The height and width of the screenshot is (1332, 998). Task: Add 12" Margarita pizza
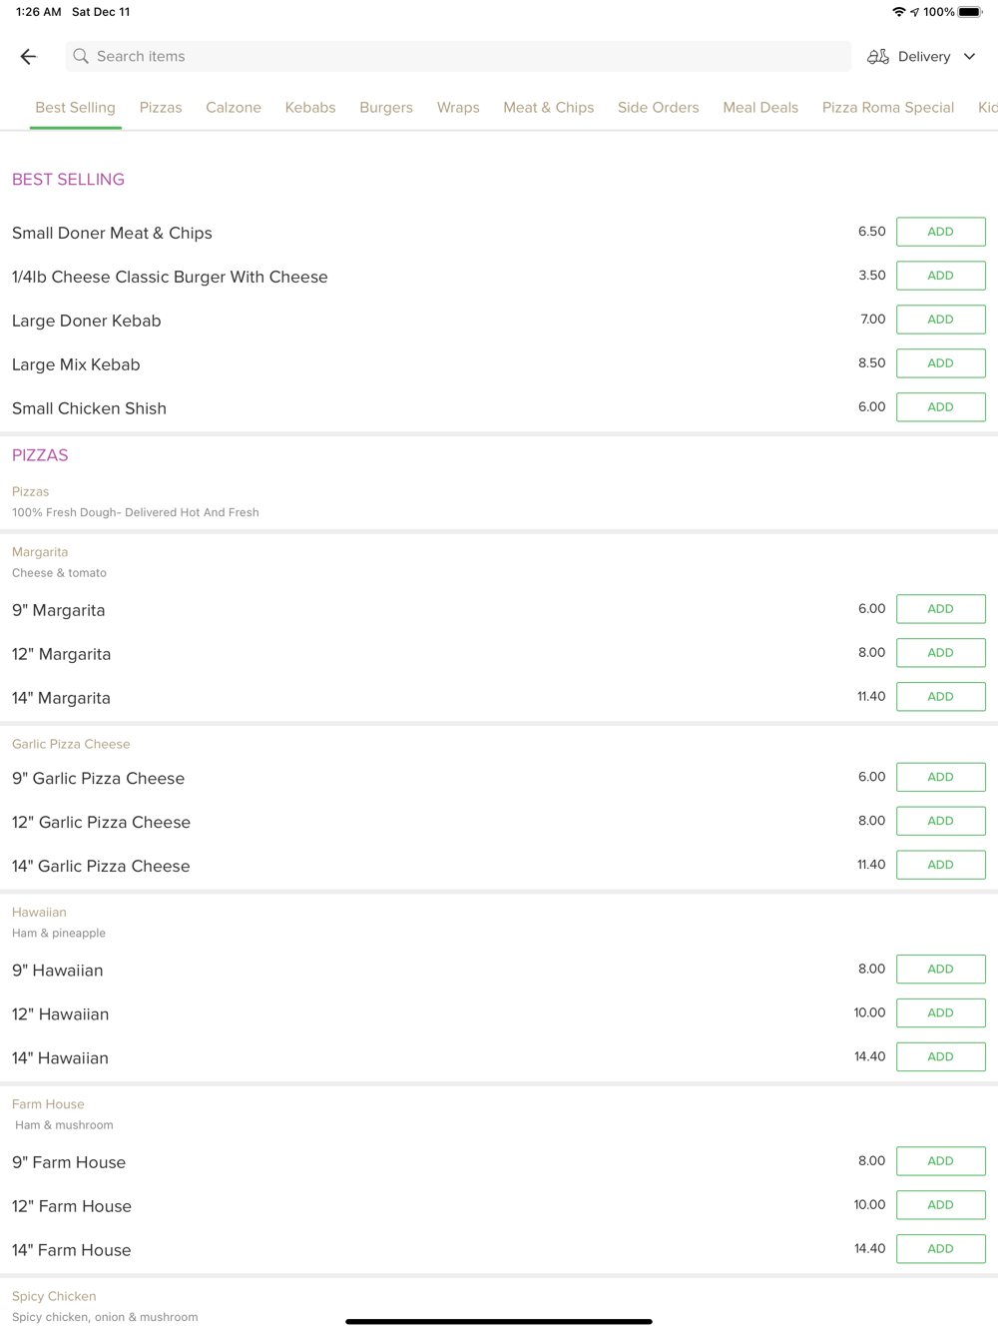940,653
